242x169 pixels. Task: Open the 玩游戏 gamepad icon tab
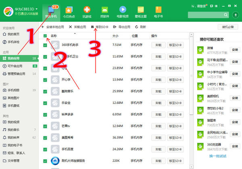coord(87,10)
